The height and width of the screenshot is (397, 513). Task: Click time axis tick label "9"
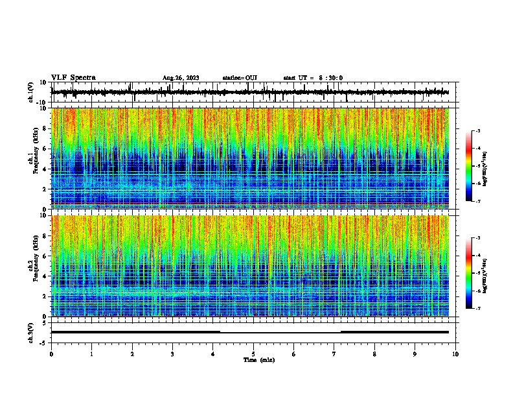pos(415,354)
